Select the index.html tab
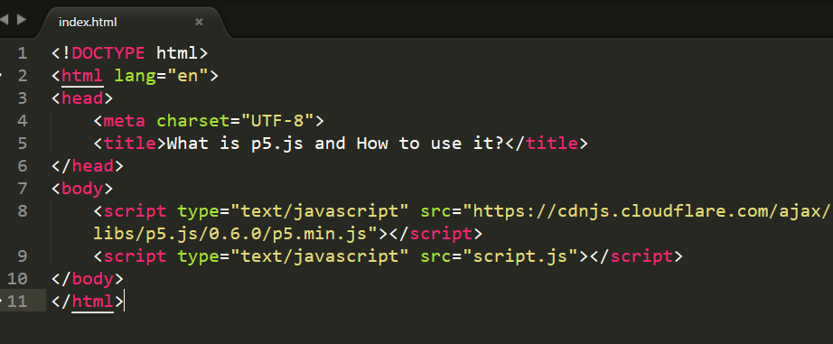Screen dimensions: 833x344 88,23
